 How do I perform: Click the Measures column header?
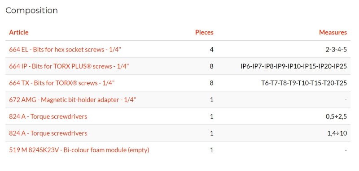pyautogui.click(x=333, y=32)
